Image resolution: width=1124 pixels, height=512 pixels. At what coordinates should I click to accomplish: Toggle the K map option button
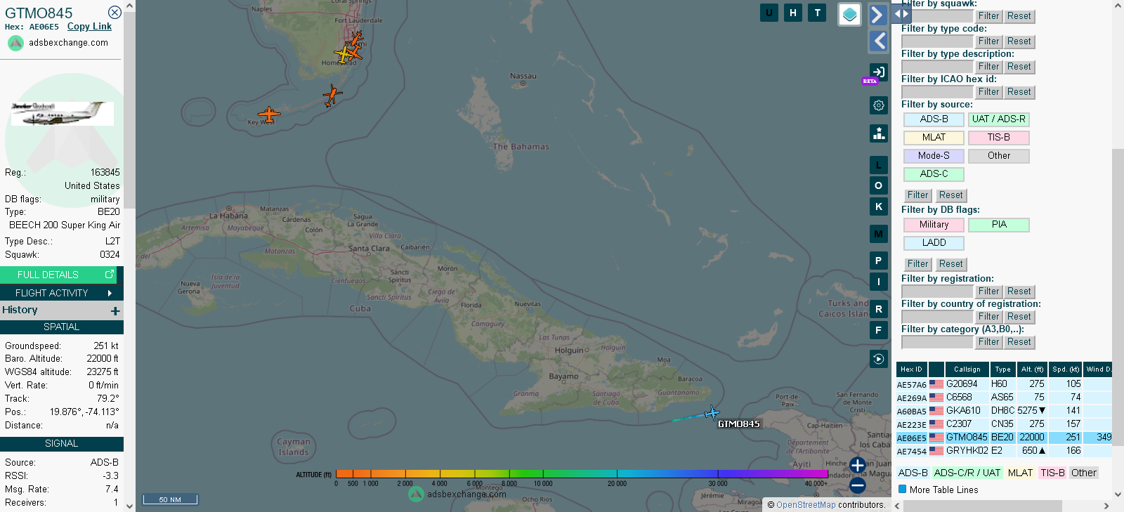tap(879, 206)
